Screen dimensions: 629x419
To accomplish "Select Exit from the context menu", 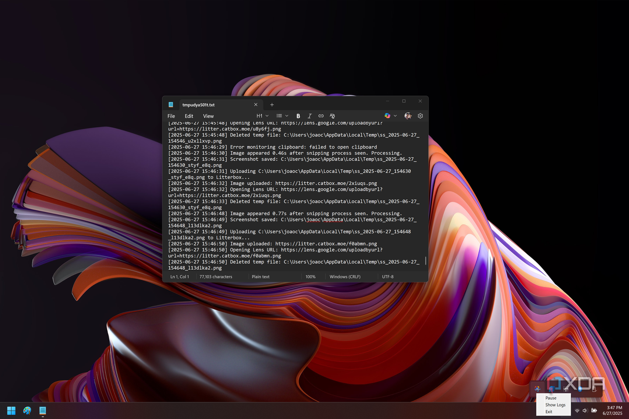I will 549,412.
